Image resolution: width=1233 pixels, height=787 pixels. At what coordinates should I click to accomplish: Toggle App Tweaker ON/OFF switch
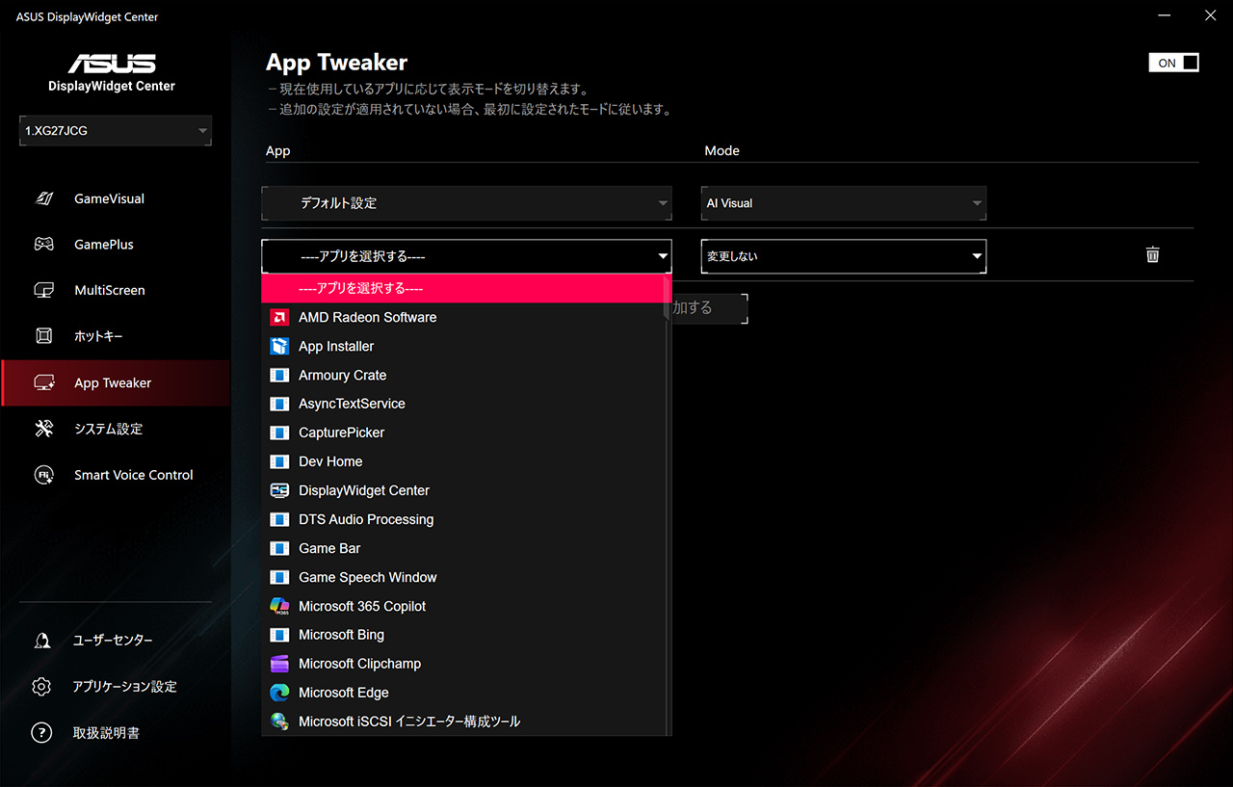tap(1173, 63)
